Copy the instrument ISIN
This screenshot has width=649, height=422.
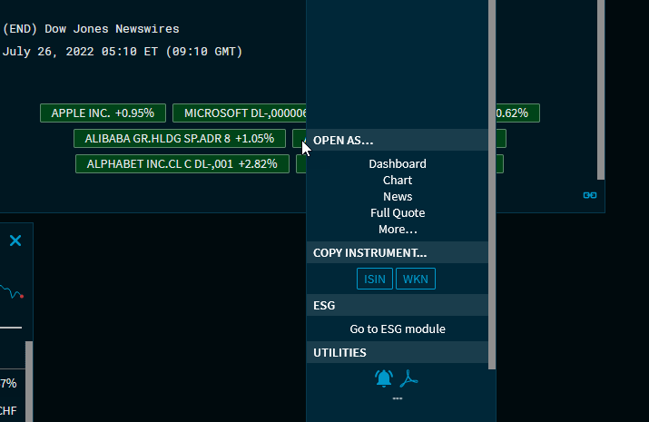click(x=374, y=280)
